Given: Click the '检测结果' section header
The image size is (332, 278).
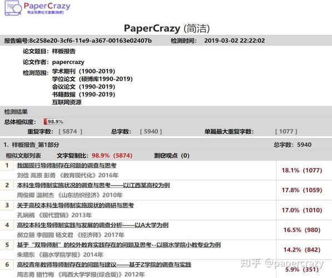Looking at the screenshot, I should pyautogui.click(x=16, y=112).
